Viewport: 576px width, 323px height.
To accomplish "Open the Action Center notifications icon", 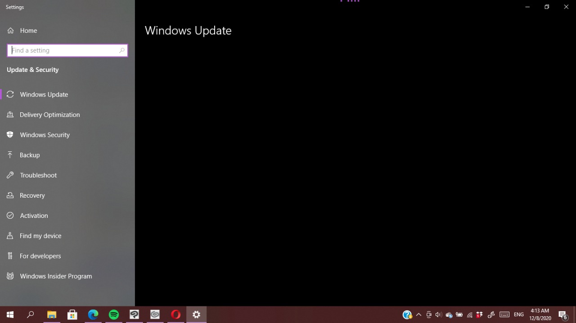I will [x=562, y=315].
